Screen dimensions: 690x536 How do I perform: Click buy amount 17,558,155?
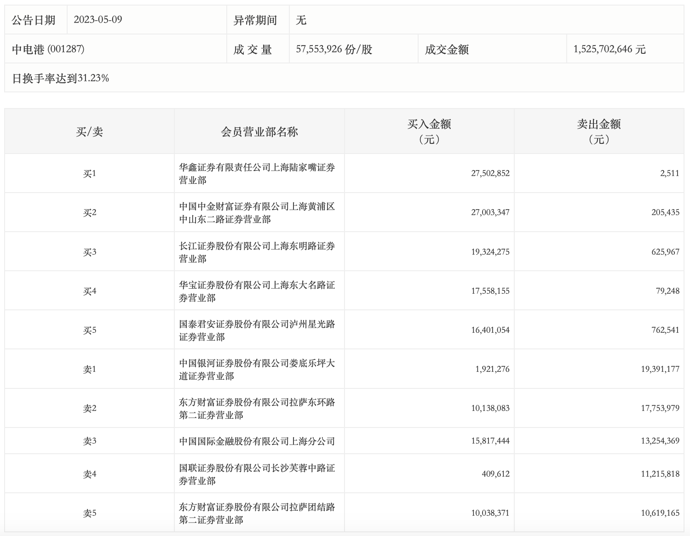pyautogui.click(x=490, y=291)
